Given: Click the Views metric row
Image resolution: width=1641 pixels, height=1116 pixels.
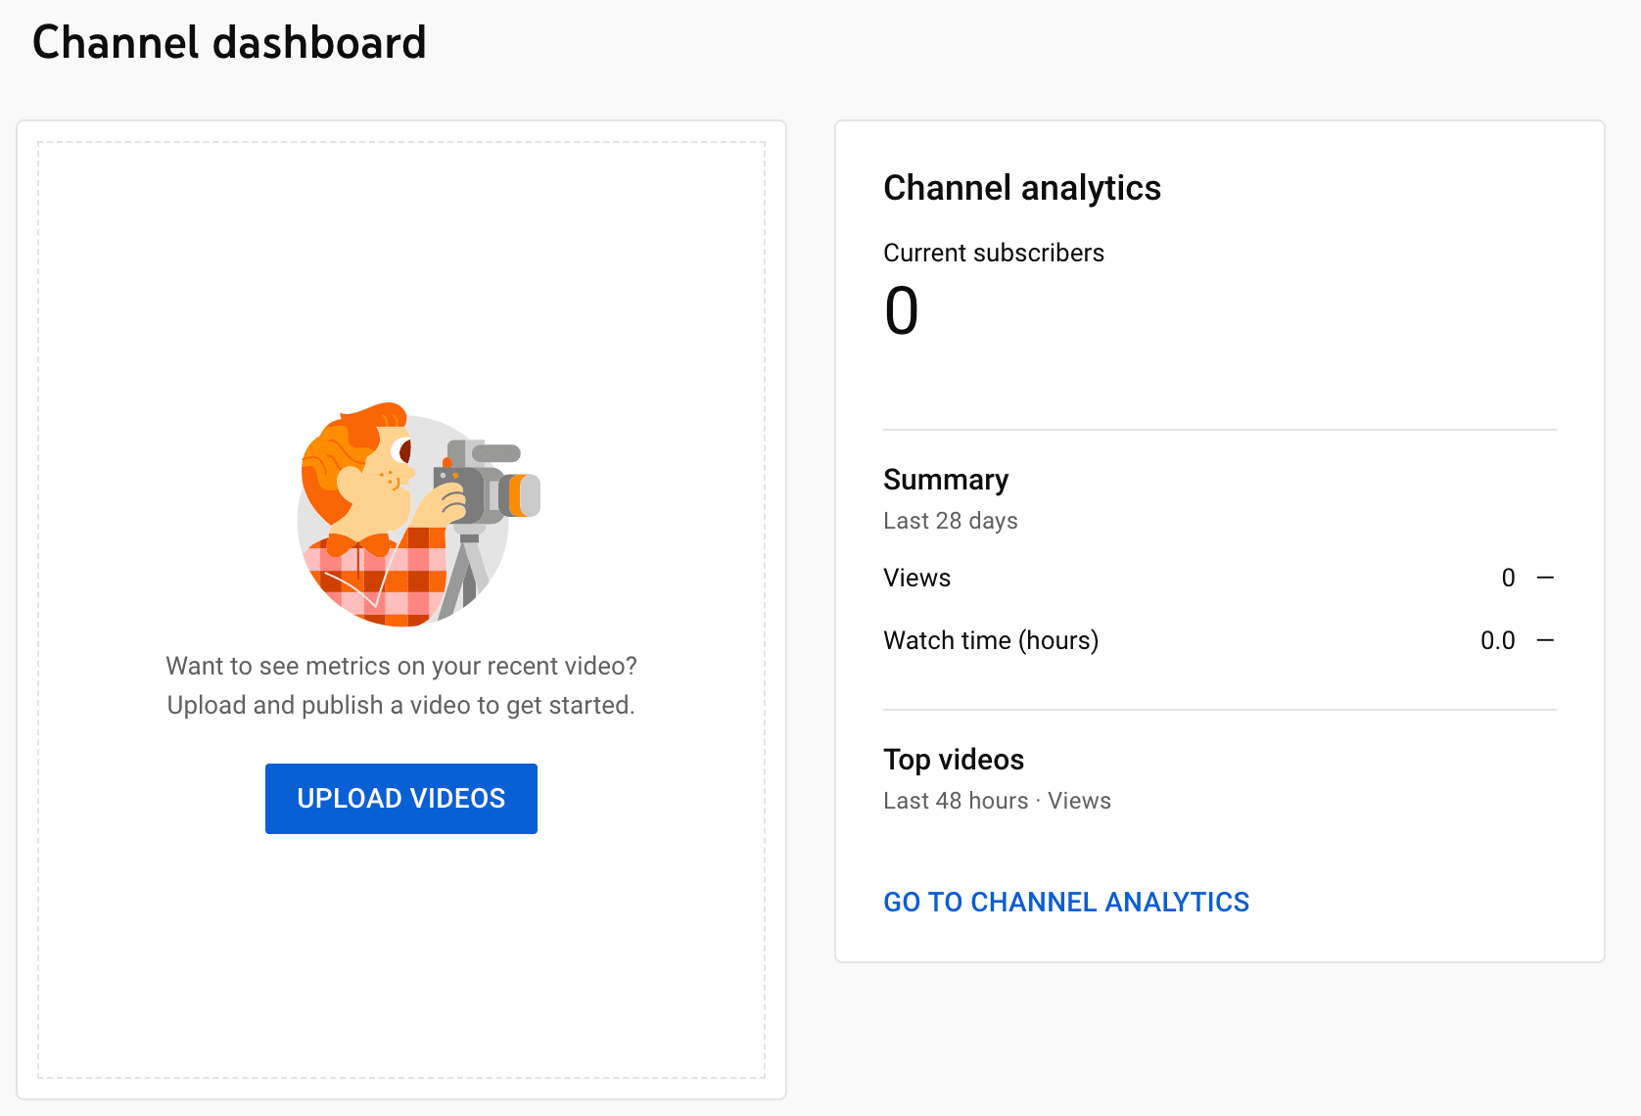Looking at the screenshot, I should (x=916, y=578).
